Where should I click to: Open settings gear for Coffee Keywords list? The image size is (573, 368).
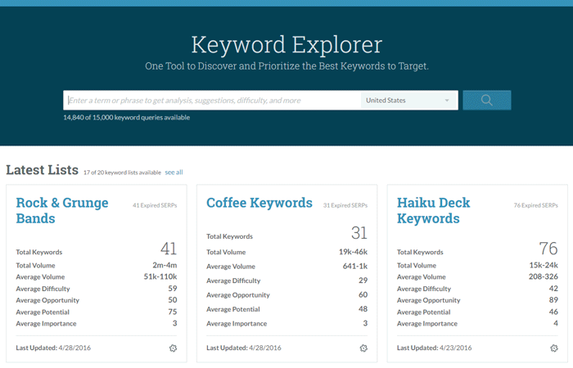363,348
